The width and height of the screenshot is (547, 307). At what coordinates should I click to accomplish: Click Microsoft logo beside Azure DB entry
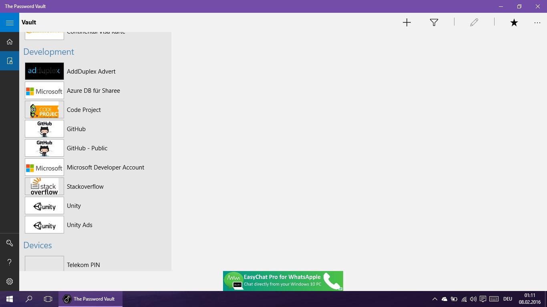click(44, 90)
